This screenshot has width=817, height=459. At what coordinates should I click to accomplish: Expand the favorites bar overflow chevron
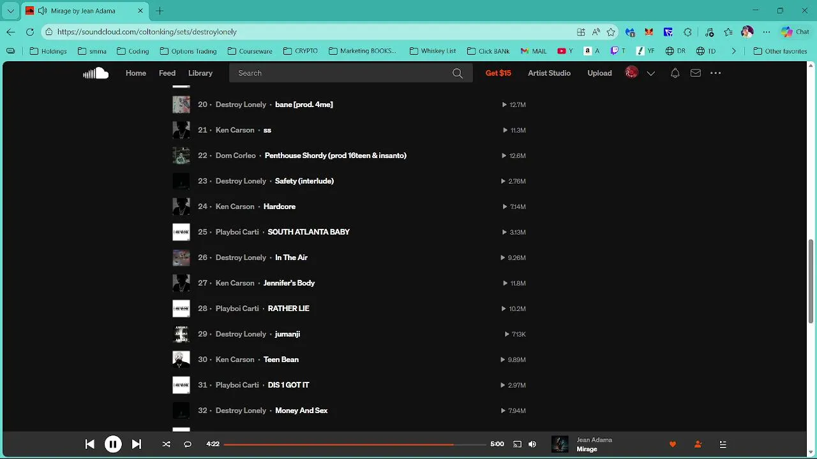coord(733,51)
